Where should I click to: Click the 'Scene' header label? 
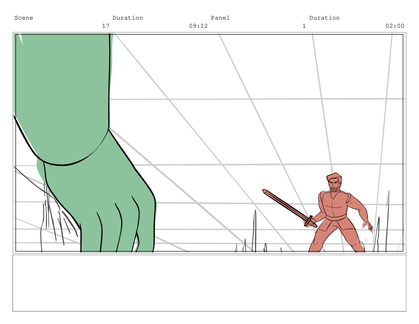point(24,18)
